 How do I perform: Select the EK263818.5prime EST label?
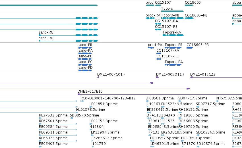(x=177, y=133)
